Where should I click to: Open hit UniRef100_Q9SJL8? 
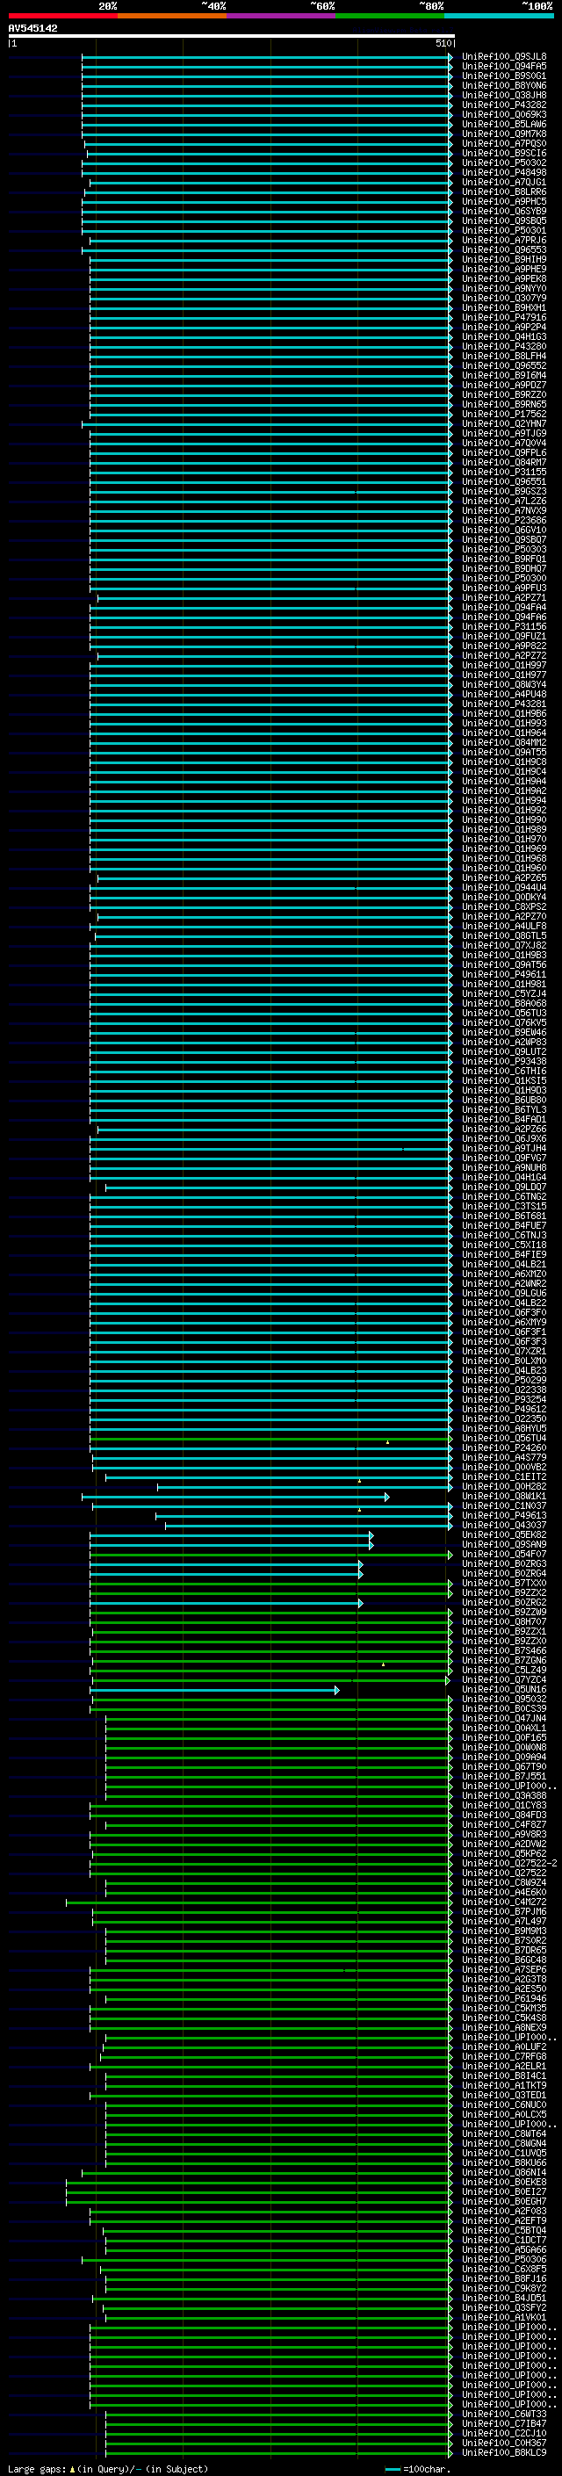click(x=503, y=57)
